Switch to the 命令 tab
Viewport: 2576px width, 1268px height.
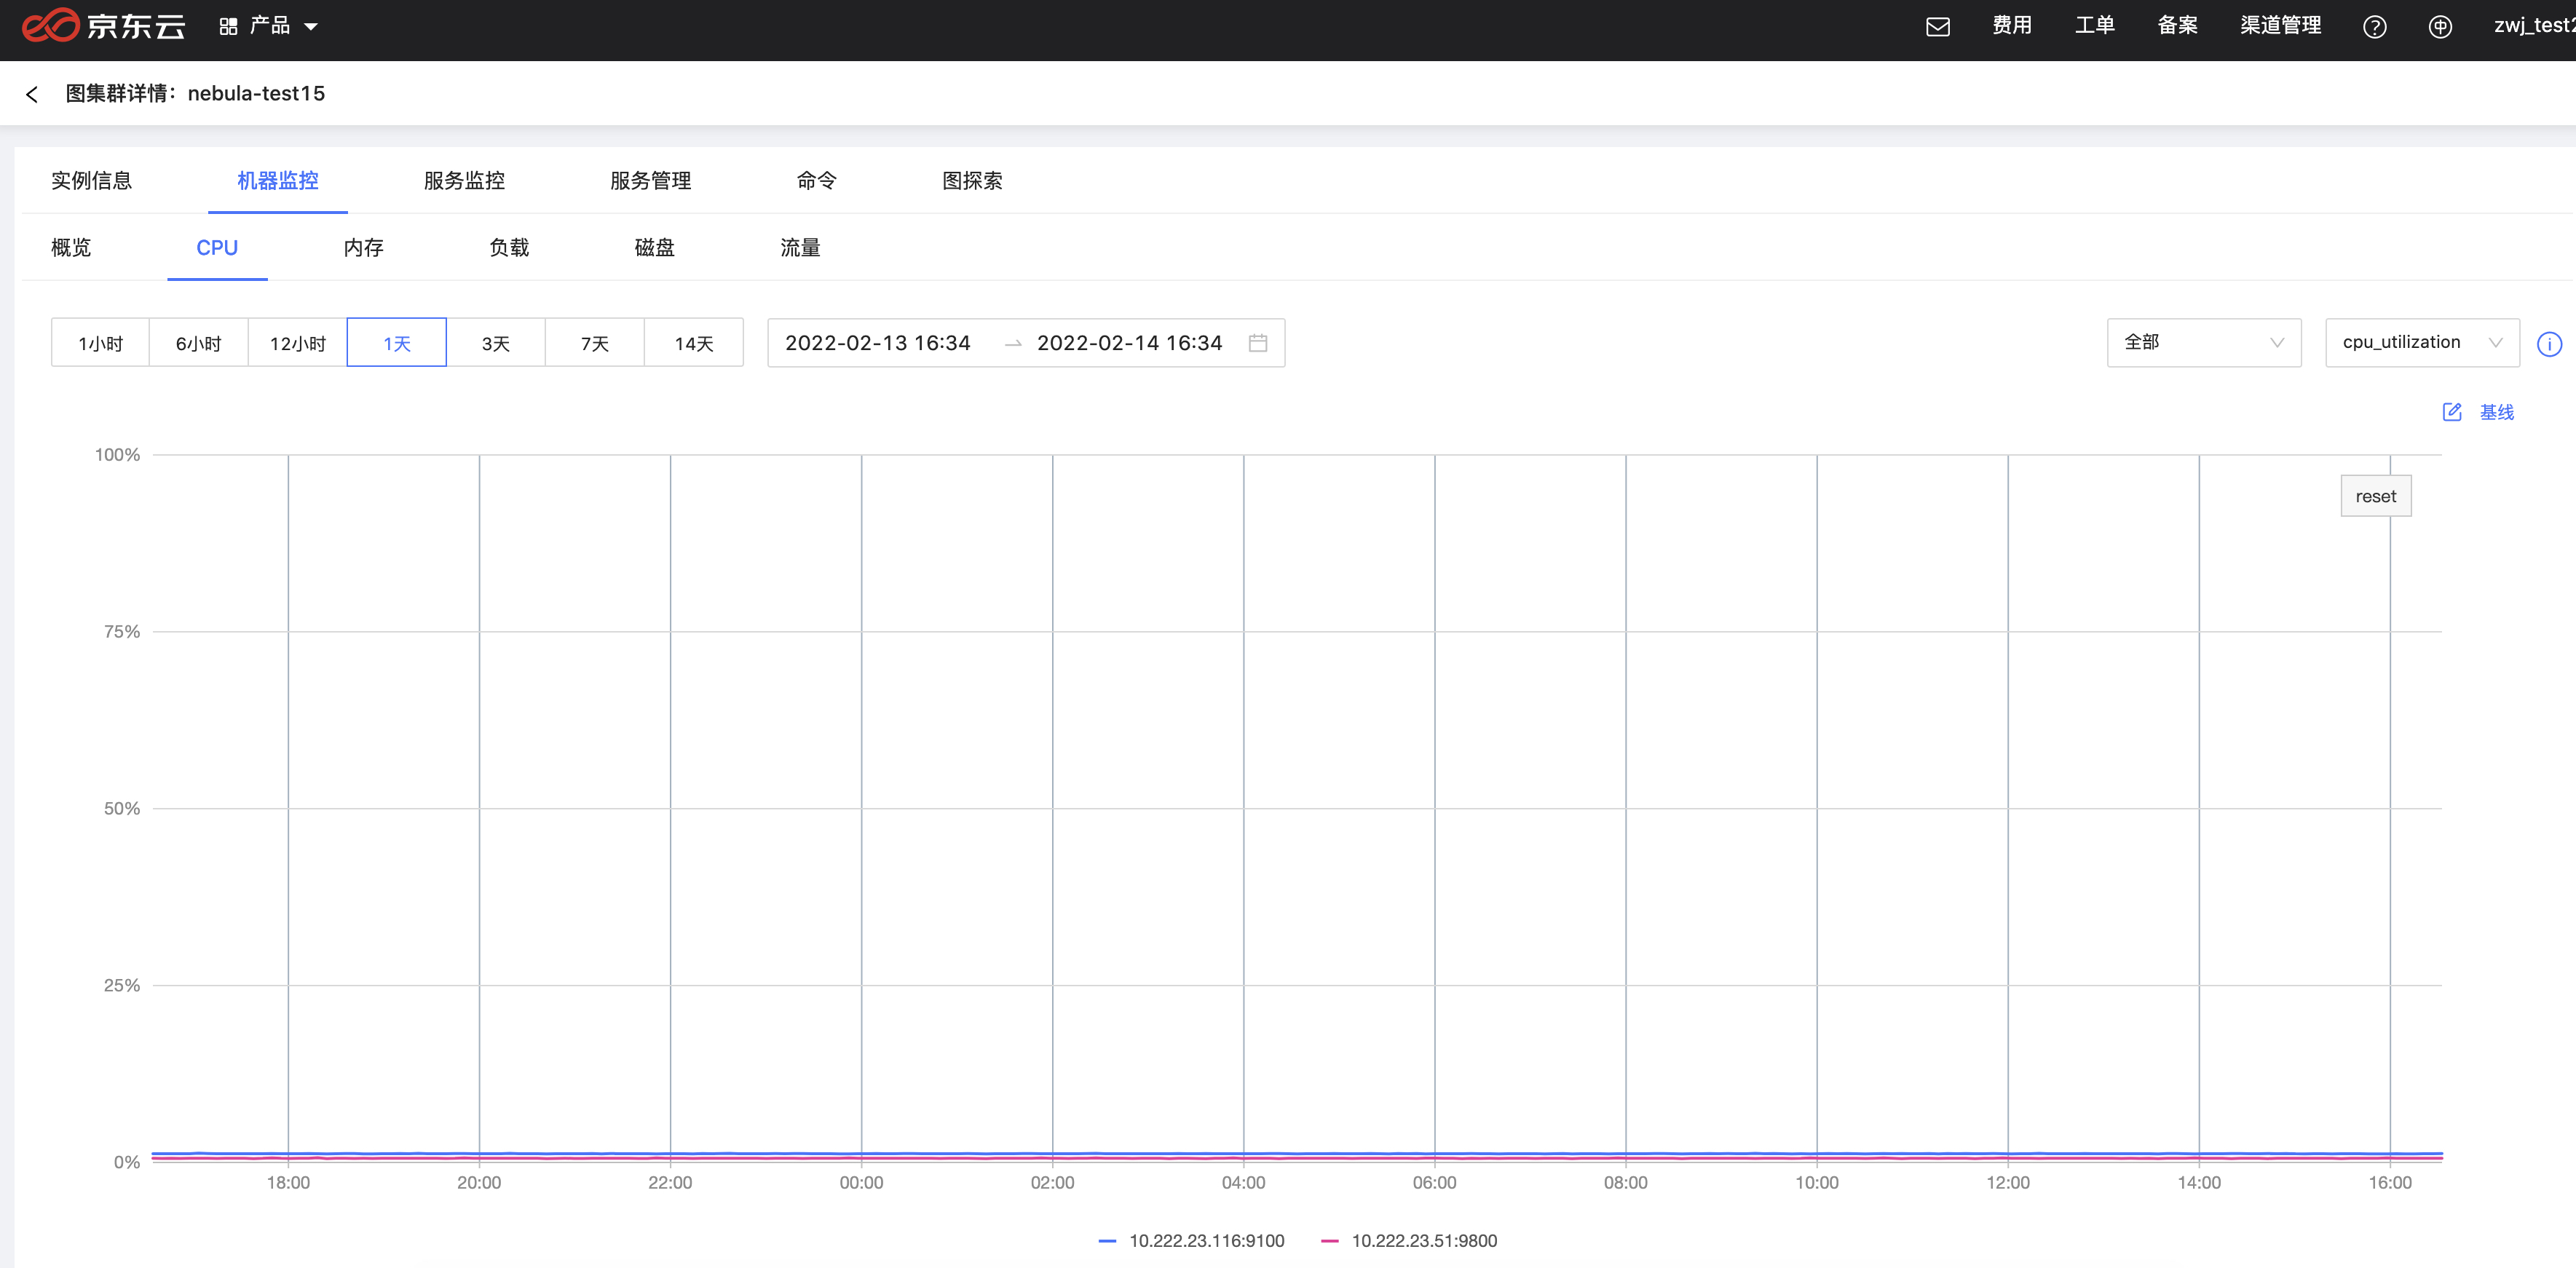(x=816, y=181)
